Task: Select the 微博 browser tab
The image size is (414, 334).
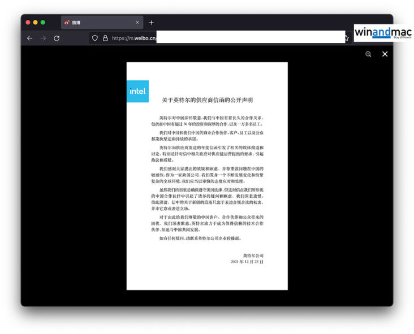Action: coord(96,23)
